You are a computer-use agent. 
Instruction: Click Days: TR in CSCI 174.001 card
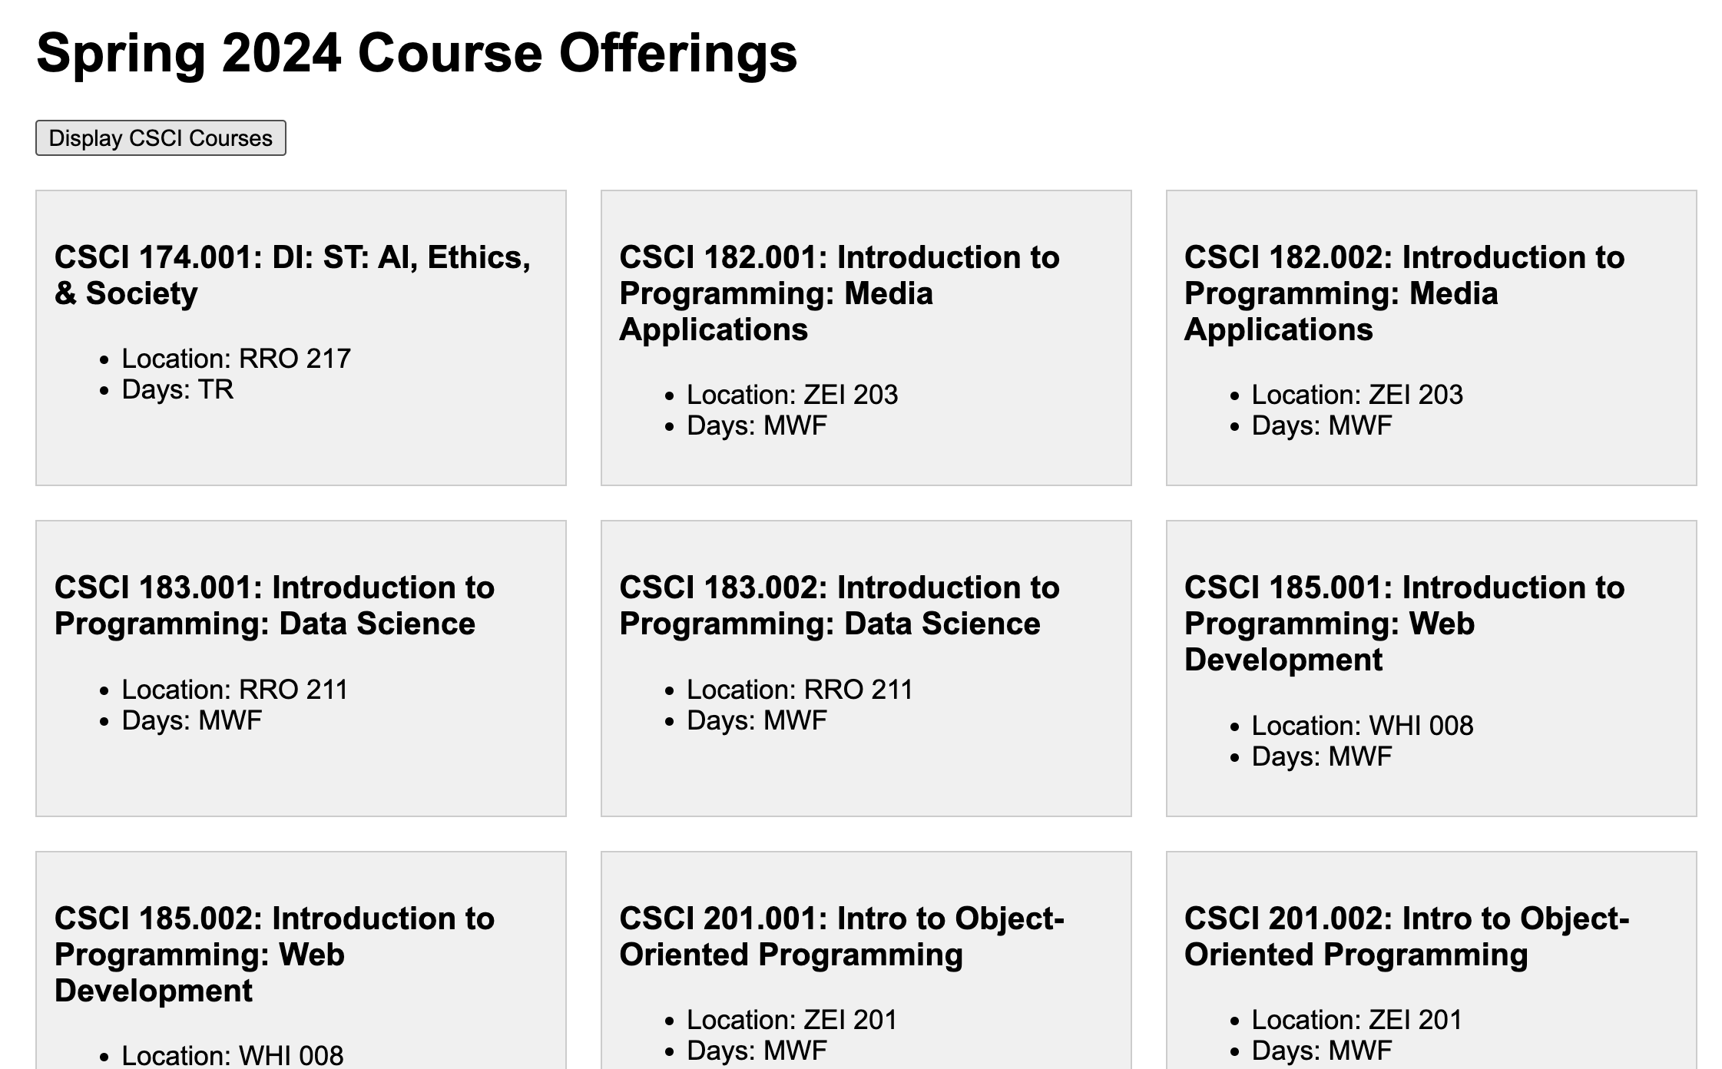click(177, 389)
